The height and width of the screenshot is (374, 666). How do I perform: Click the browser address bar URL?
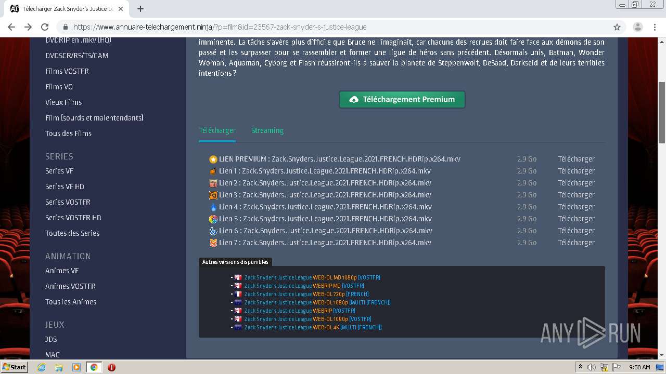click(x=220, y=27)
